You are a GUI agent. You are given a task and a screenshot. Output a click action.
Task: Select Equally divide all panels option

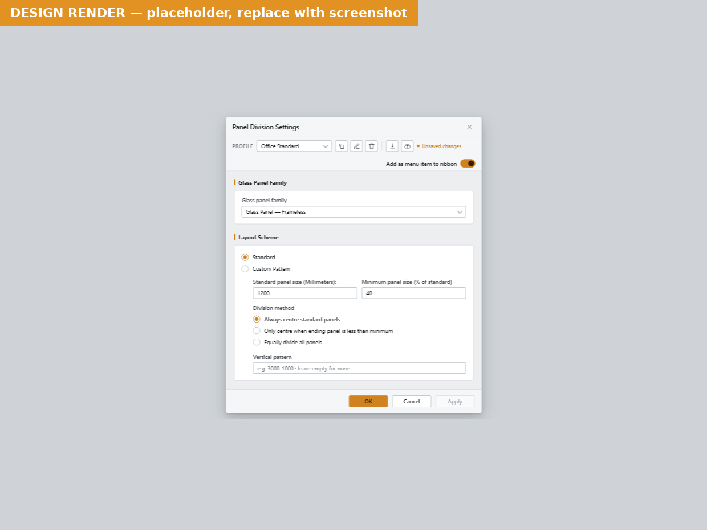coord(257,343)
